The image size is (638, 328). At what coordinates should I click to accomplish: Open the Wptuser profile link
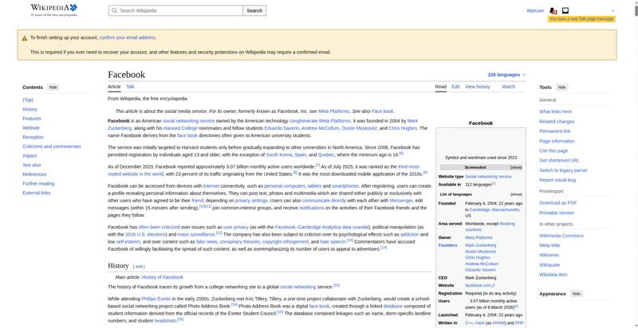[535, 10]
